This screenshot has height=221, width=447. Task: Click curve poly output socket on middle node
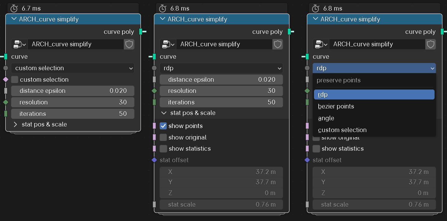289,31
